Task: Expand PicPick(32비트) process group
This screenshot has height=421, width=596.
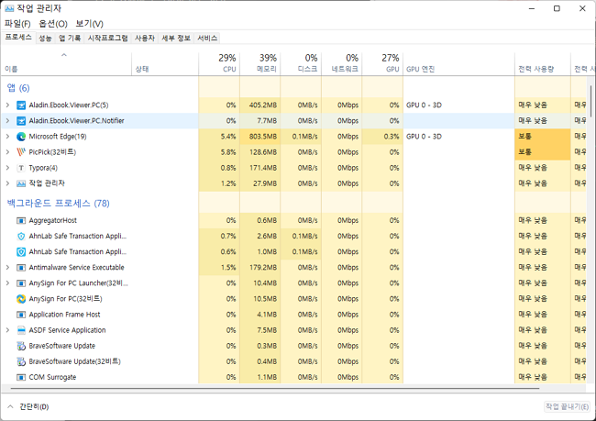Action: [7, 151]
